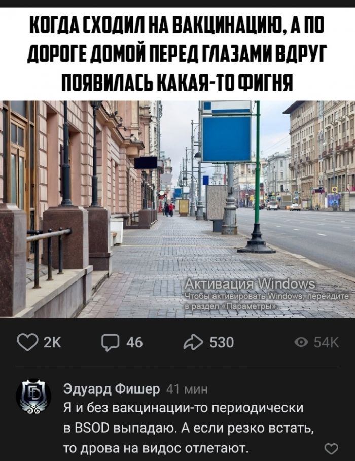Click the meme caption about вакцинацию
The width and height of the screenshot is (355, 461).
177,54
